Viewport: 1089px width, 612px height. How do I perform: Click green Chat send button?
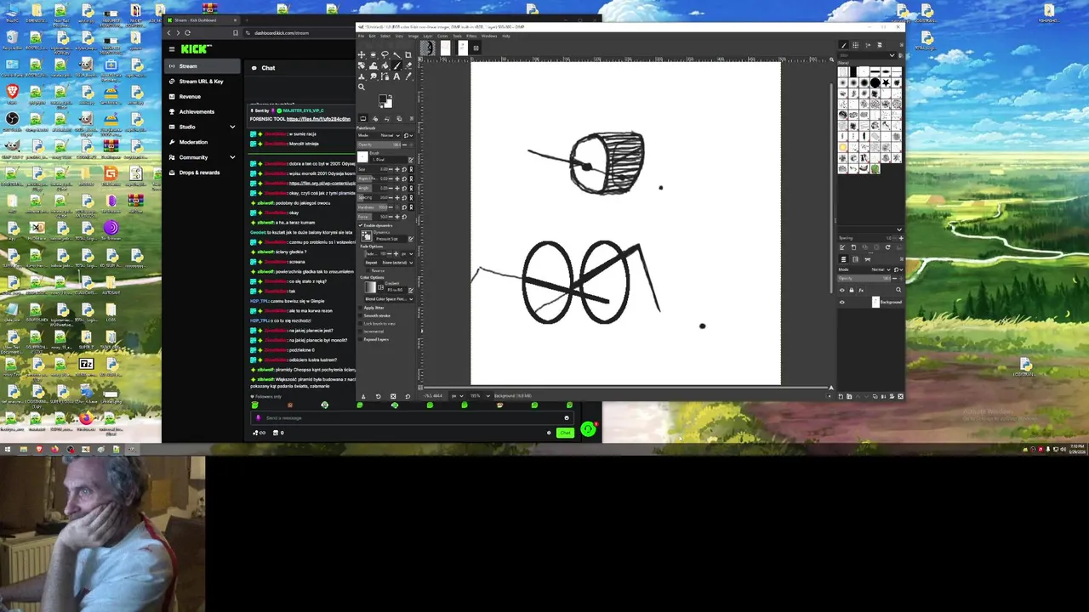565,433
